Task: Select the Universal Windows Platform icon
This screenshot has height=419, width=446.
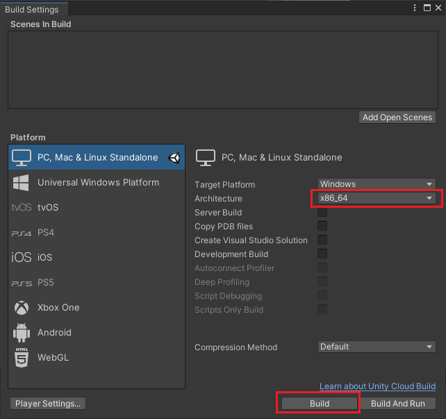Action: 22,183
